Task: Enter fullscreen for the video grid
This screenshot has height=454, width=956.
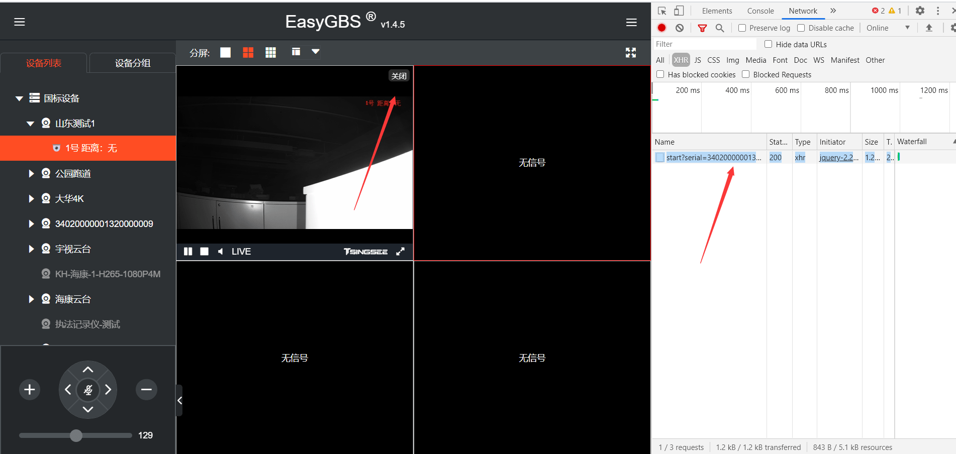Action: click(630, 53)
